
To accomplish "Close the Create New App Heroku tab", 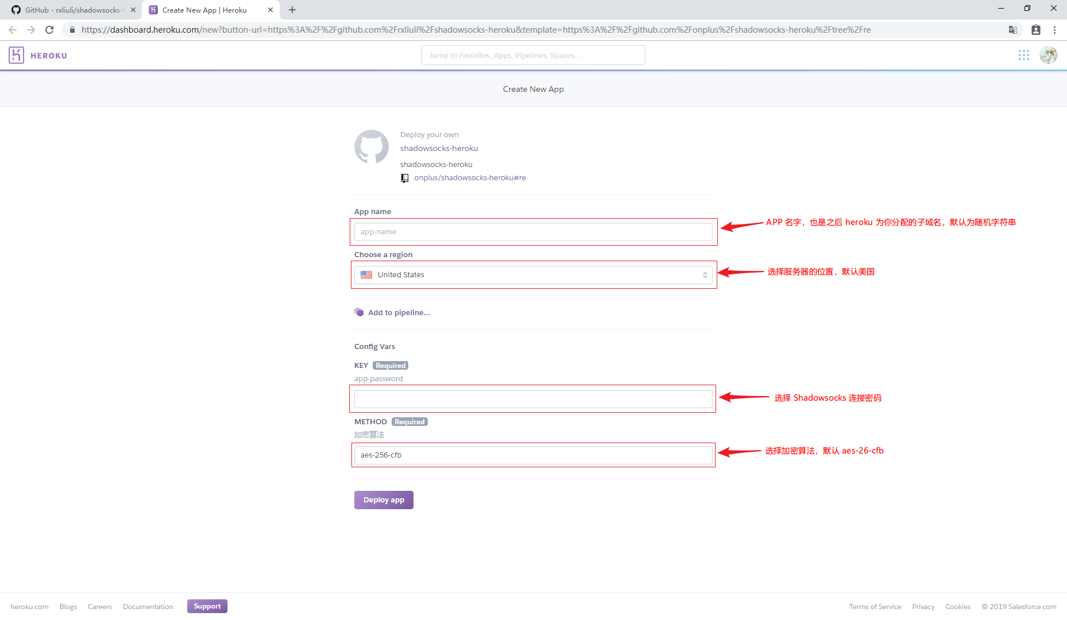I will tap(270, 10).
